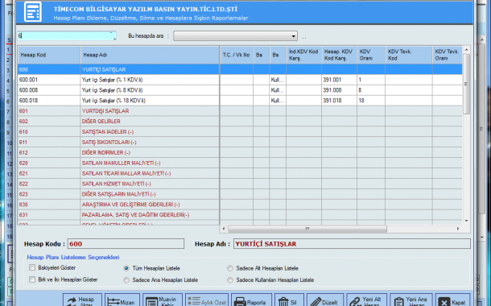Viewport: 491px width, 306px height.
Task: Select row 623 DİĞER SATIŞLARIN MALİYETİ
Action: pyautogui.click(x=240, y=194)
